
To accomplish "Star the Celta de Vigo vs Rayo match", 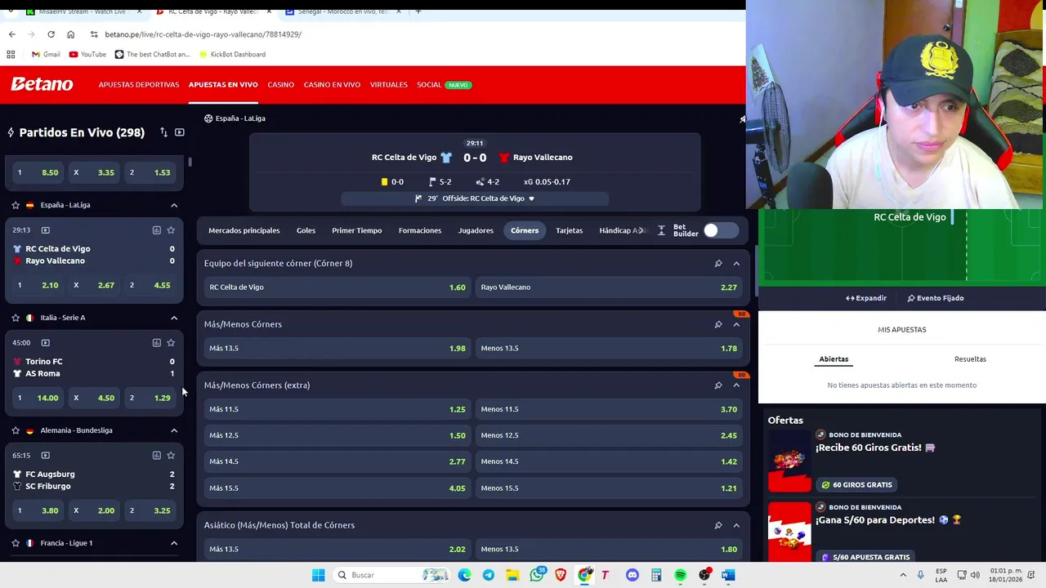I will [171, 230].
